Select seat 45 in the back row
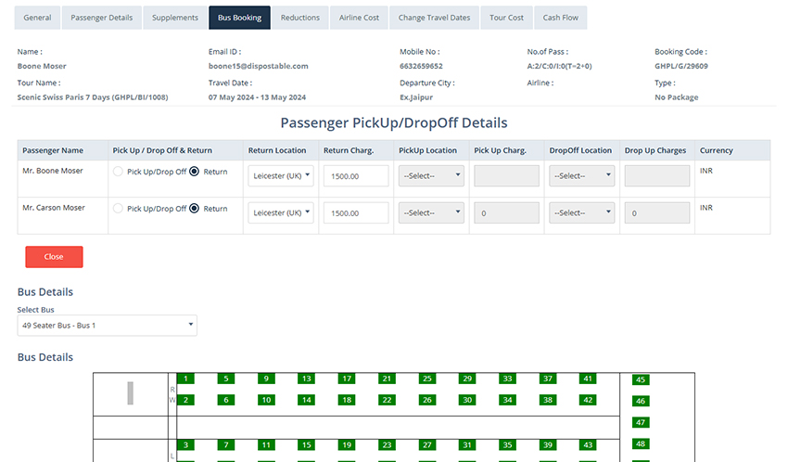Screen dimensions: 788x462 (640, 379)
